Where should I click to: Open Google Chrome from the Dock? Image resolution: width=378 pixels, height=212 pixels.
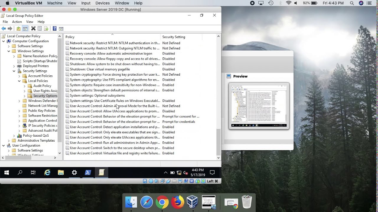pyautogui.click(x=162, y=202)
